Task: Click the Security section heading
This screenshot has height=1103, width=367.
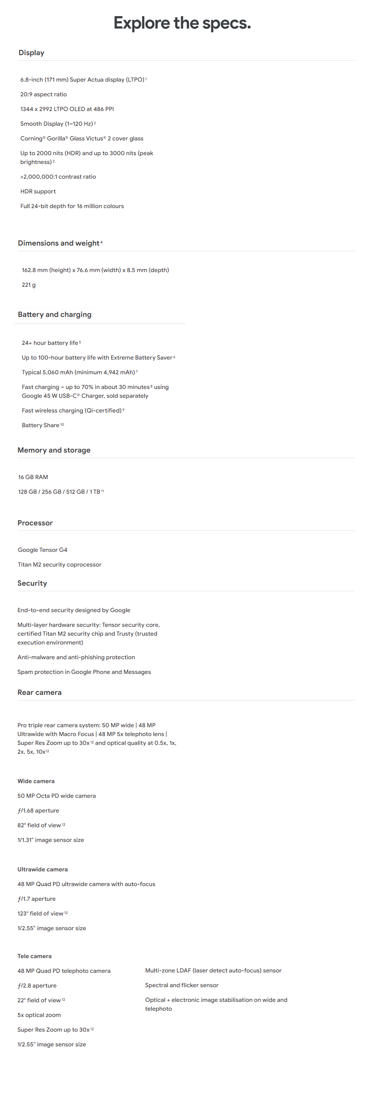Action: (32, 583)
